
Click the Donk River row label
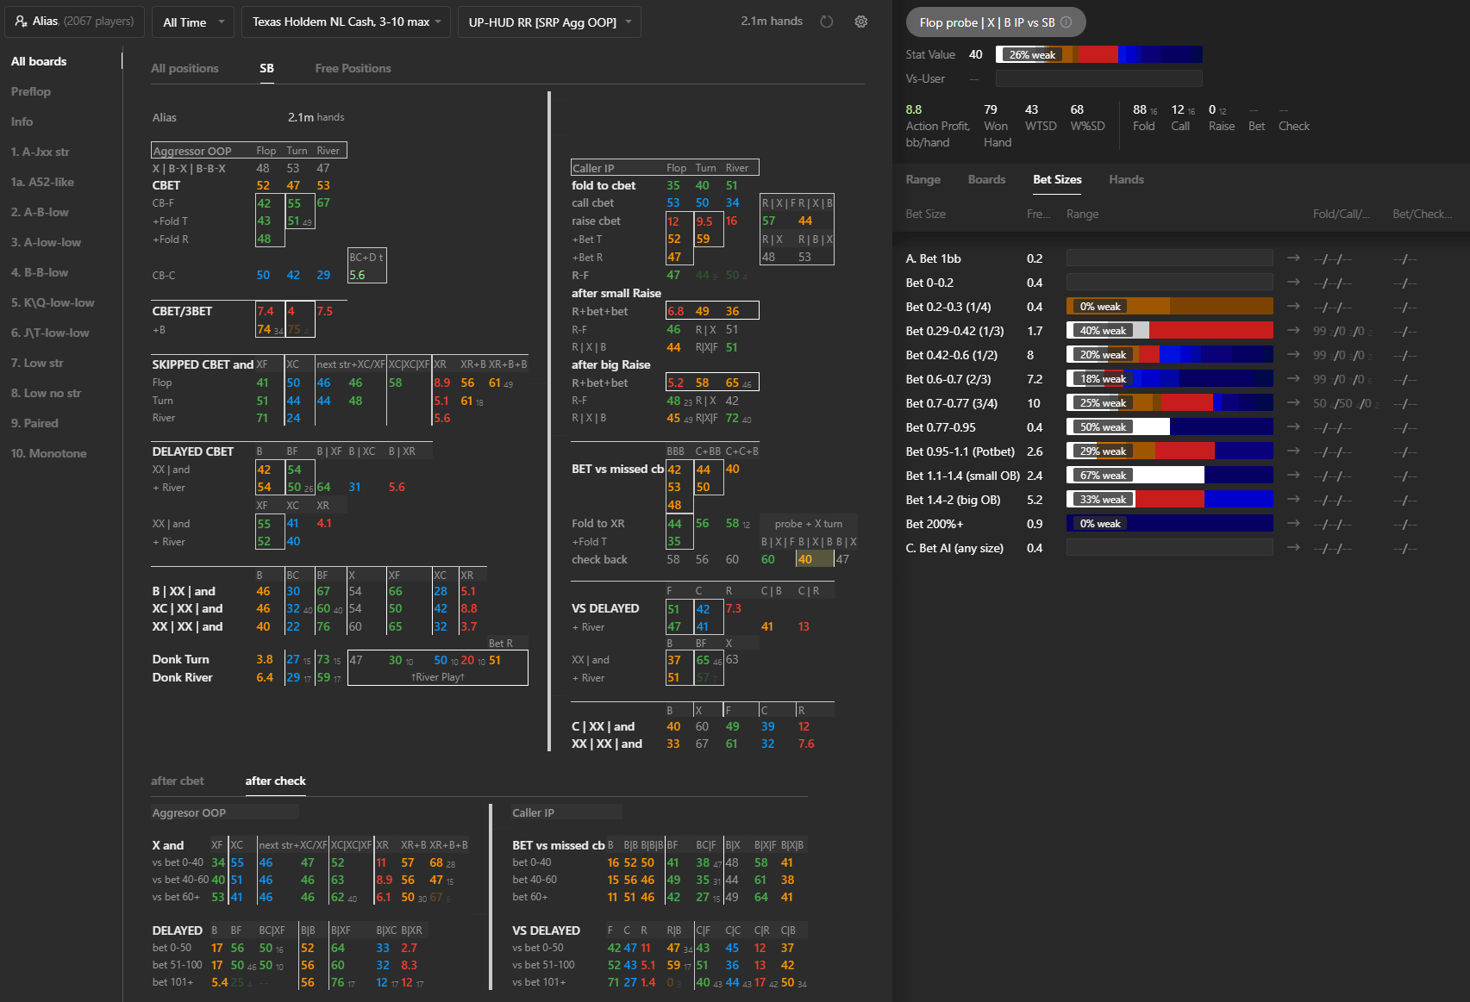point(183,677)
